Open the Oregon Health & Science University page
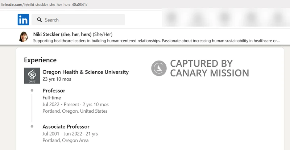Screen dimensions: 290x150 click(86, 72)
